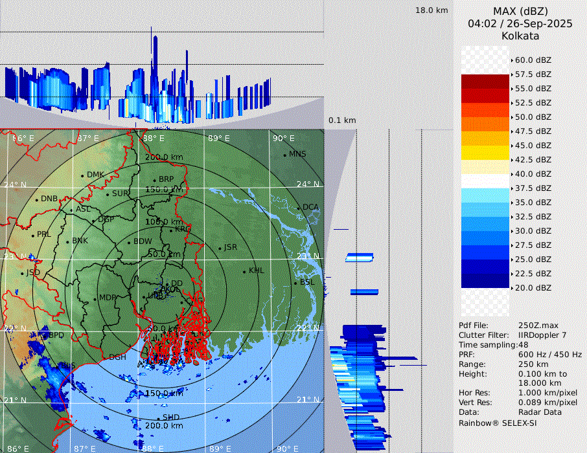Select the MDP station dot
The height and width of the screenshot is (453, 587).
[95, 299]
